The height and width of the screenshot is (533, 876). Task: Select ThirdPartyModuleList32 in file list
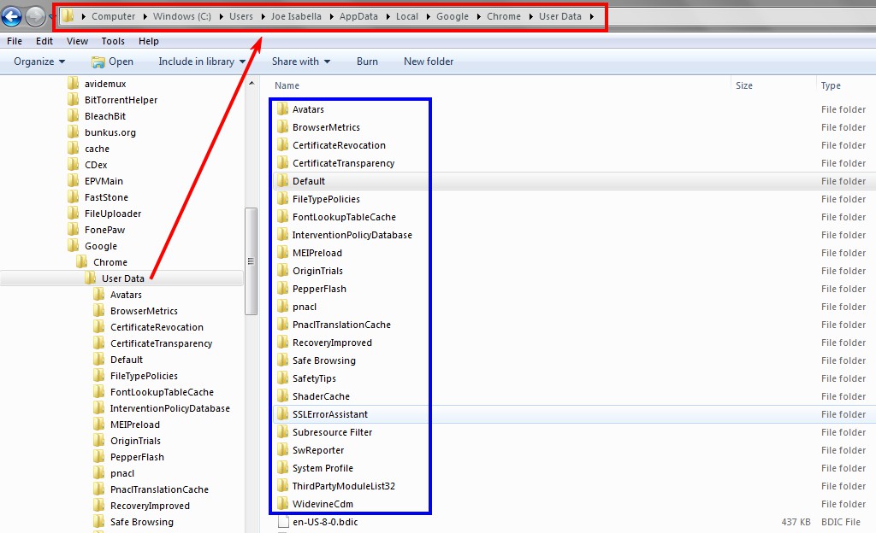click(x=344, y=486)
